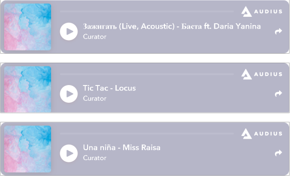Play the Una niña - Miss Raisa track
The height and width of the screenshot is (176, 290).
click(69, 153)
